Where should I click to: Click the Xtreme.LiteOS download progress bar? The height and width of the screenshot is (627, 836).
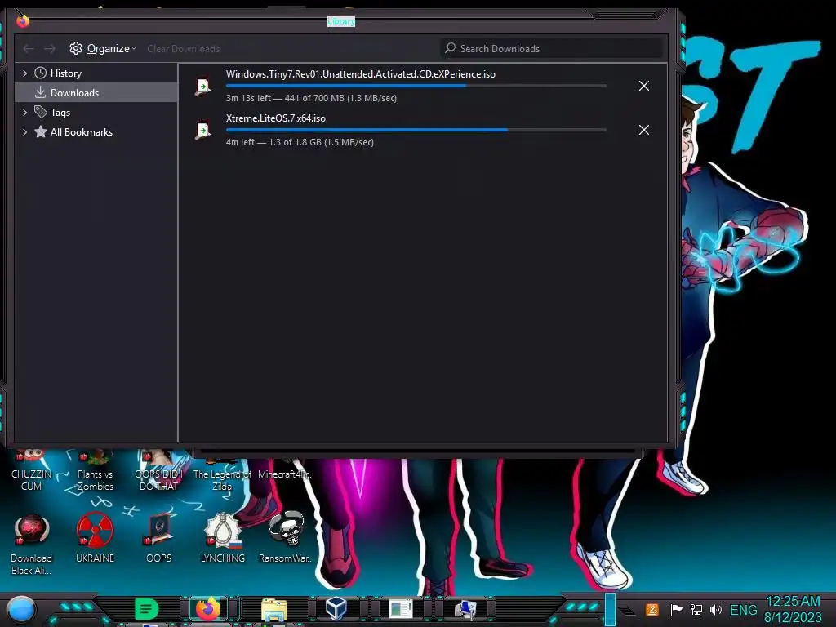tap(416, 130)
